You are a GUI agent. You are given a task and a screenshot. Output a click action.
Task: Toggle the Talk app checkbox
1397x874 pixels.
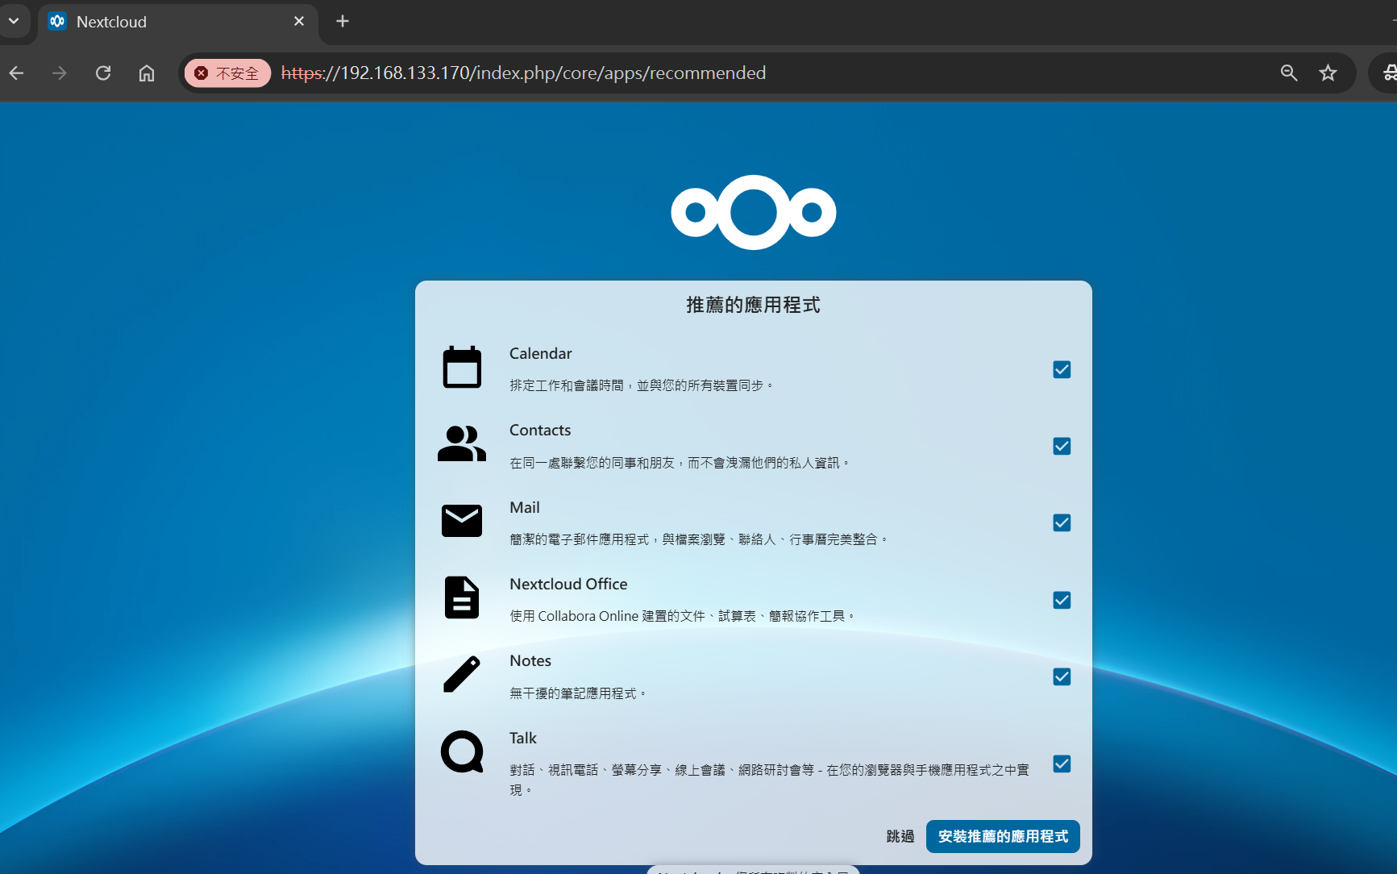pyautogui.click(x=1062, y=764)
